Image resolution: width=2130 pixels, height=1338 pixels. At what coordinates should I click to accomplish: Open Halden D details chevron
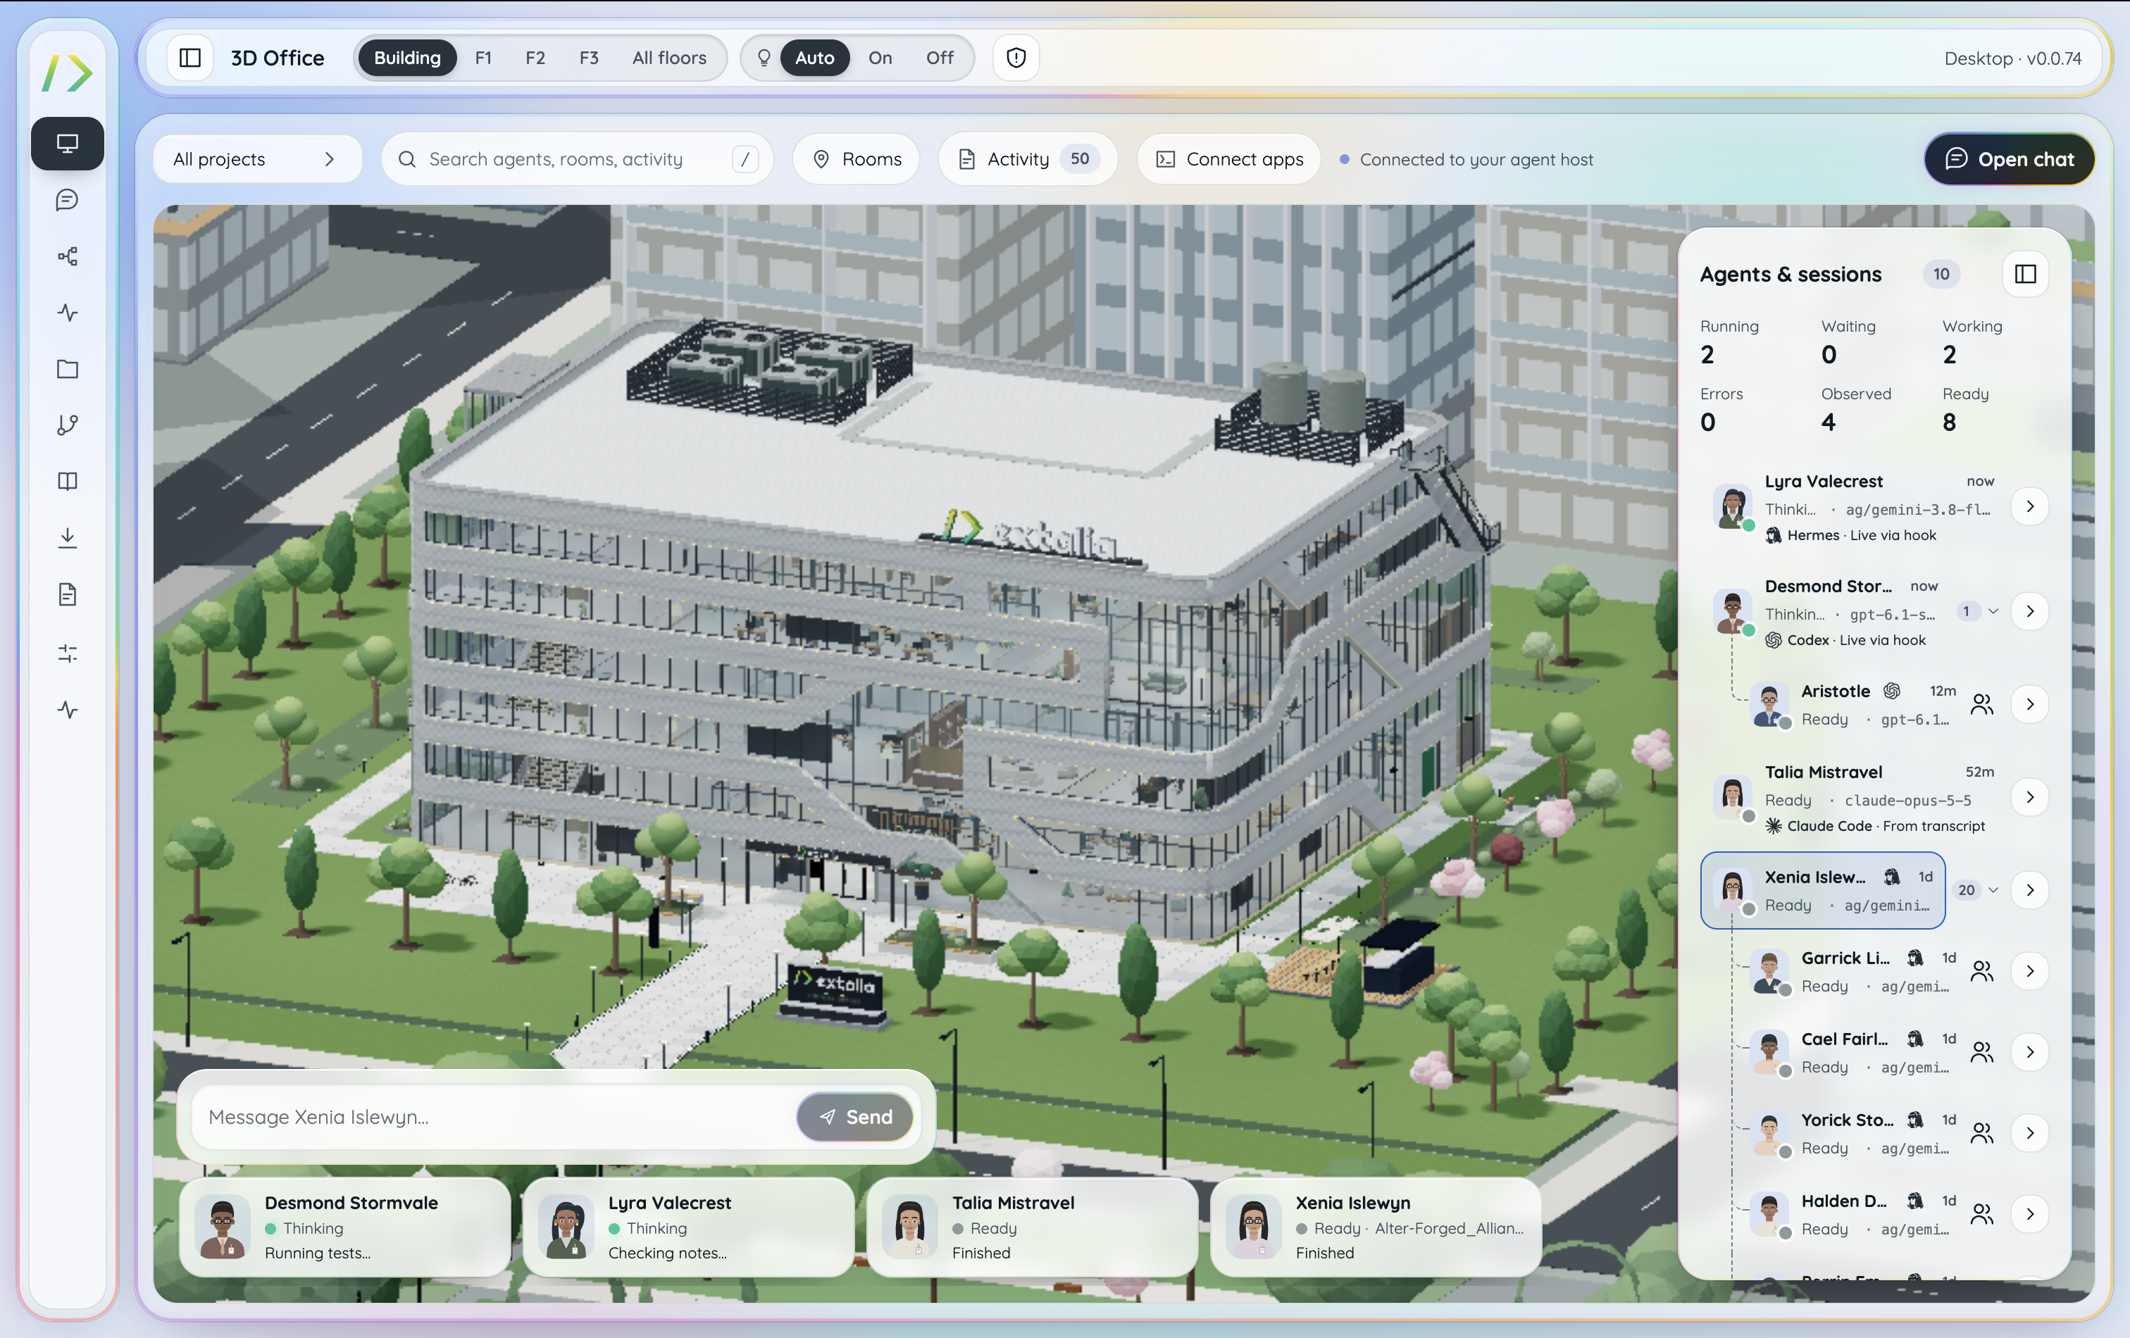[2030, 1214]
